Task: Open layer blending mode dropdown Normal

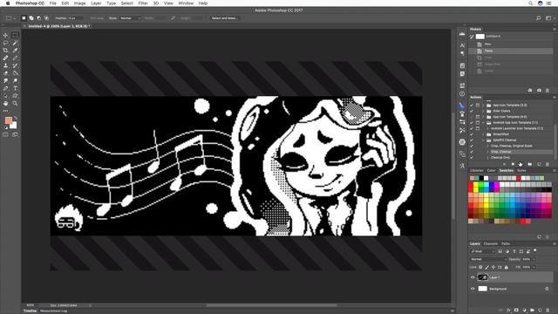Action: pos(487,259)
